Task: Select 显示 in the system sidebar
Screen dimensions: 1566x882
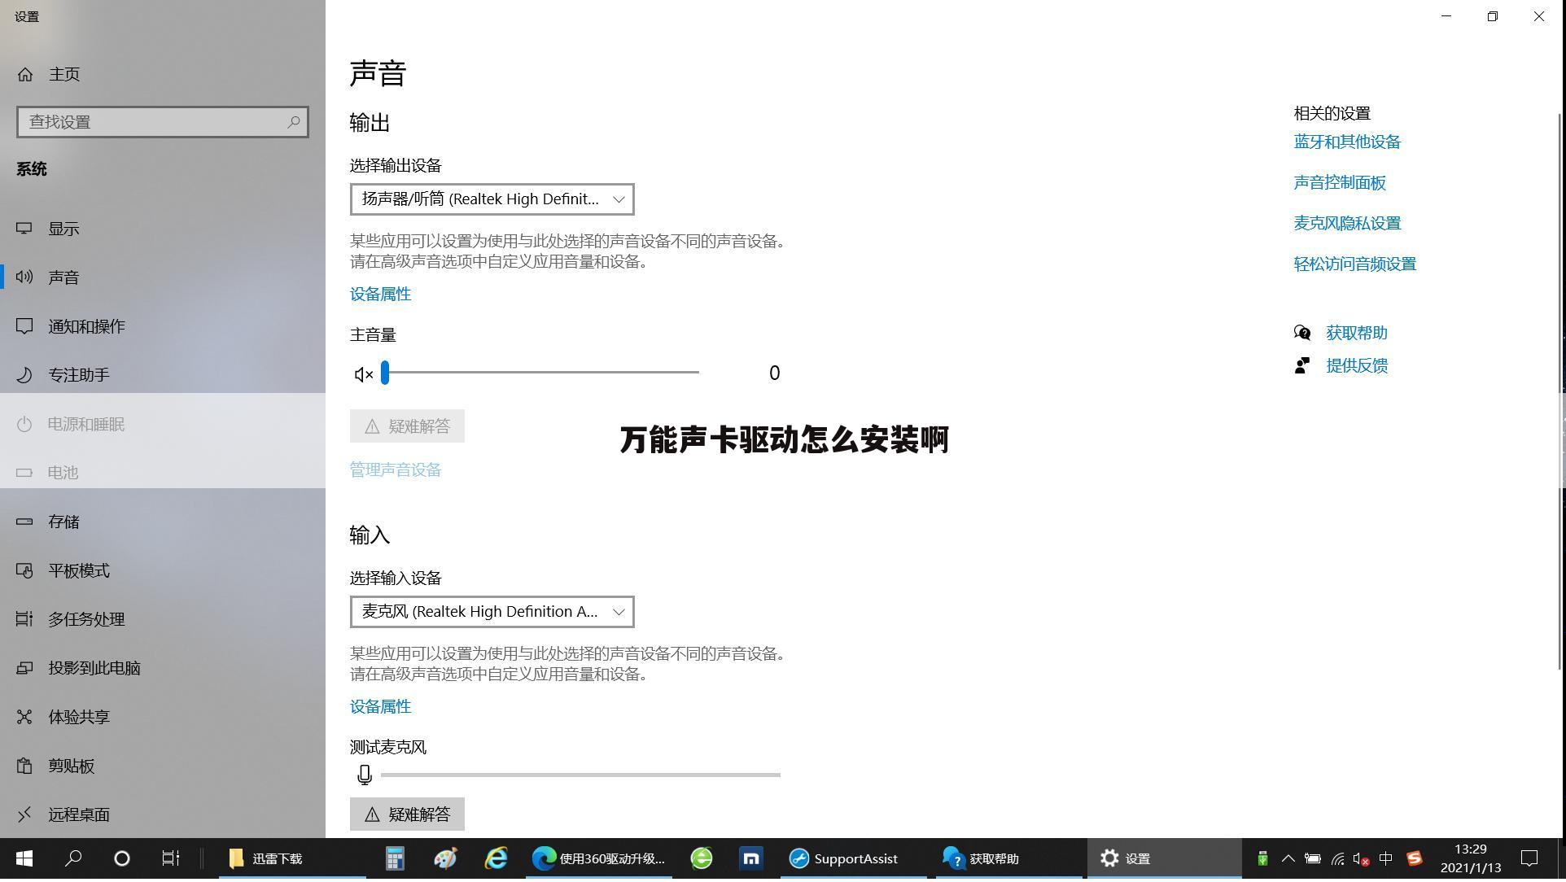Action: tap(63, 229)
